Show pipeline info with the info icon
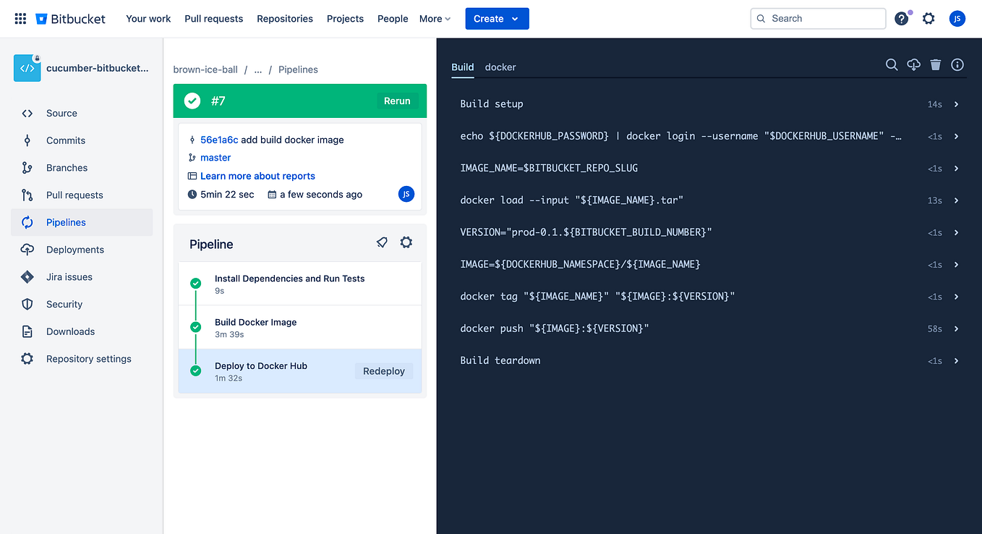The width and height of the screenshot is (982, 534). click(957, 64)
